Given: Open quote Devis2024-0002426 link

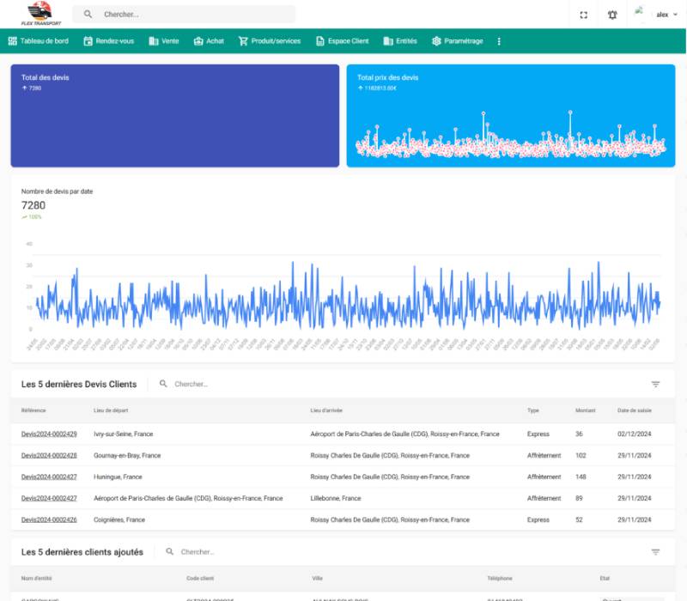Looking at the screenshot, I should point(49,519).
